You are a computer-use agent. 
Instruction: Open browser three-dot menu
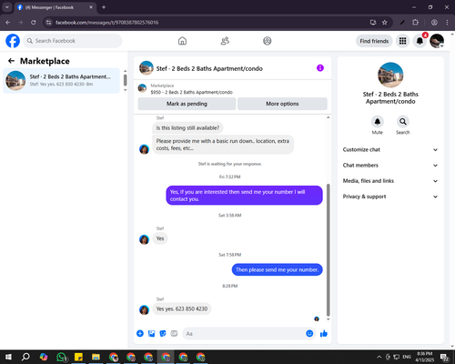447,23
